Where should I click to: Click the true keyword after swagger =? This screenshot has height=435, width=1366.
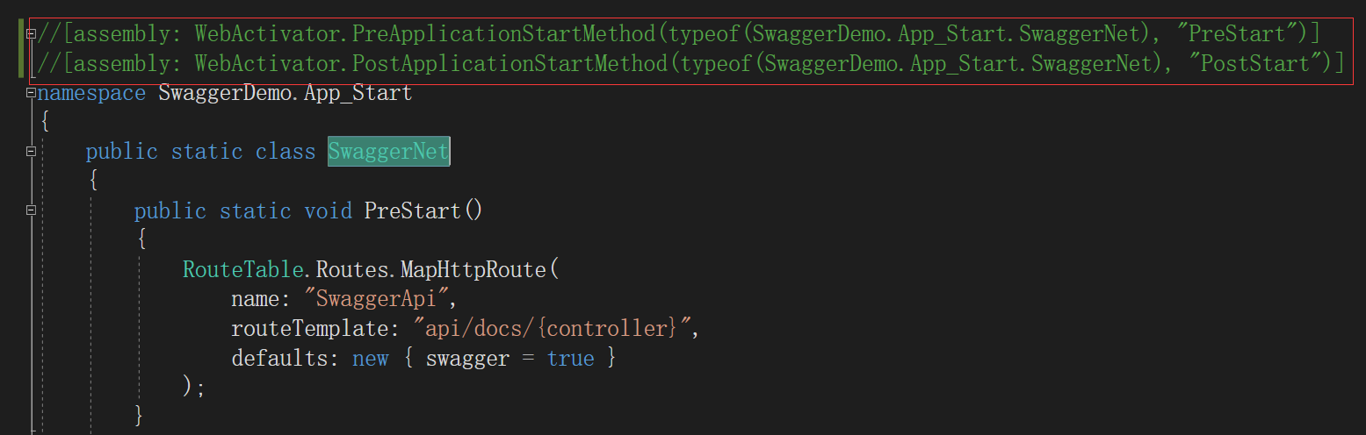point(570,359)
